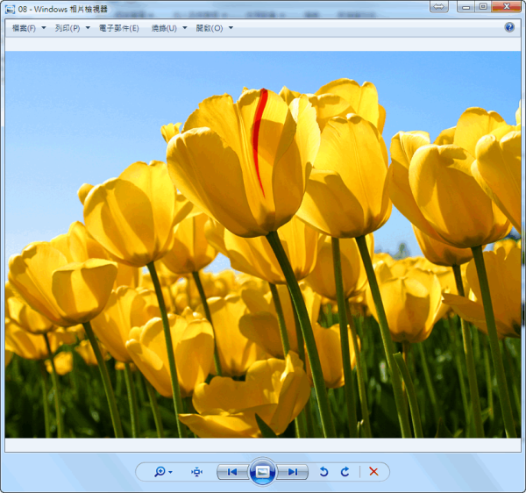Minimize the Photo Viewer window
The width and height of the screenshot is (526, 493).
tap(466, 7)
